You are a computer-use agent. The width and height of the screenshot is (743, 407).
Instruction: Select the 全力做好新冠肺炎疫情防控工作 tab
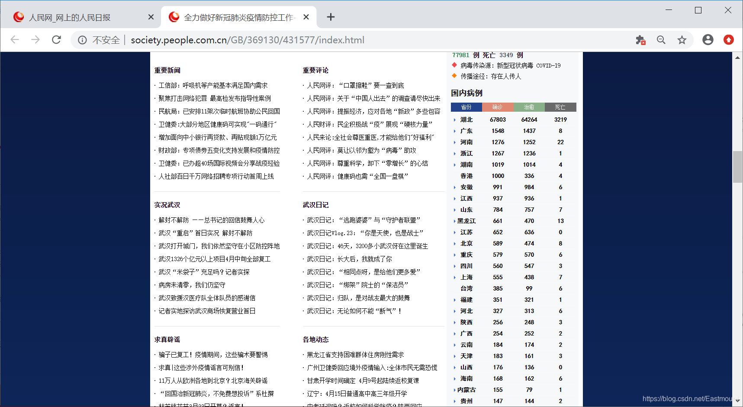[239, 17]
